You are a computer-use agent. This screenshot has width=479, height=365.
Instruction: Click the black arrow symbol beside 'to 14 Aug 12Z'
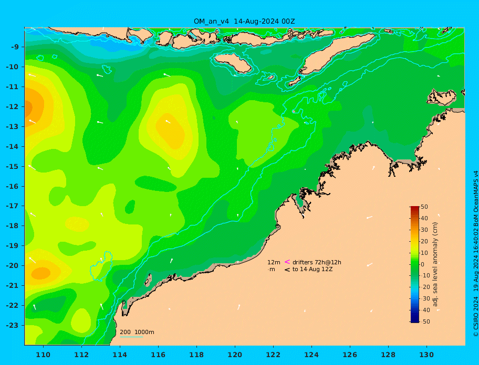pos(287,270)
